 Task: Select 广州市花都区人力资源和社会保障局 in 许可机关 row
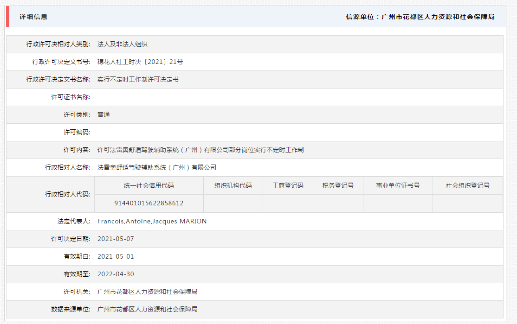148,292
